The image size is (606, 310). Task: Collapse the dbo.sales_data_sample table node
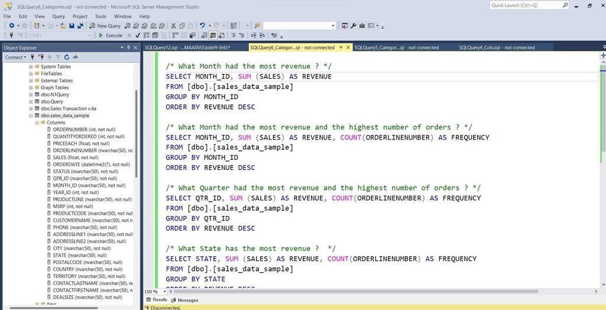tap(31, 115)
